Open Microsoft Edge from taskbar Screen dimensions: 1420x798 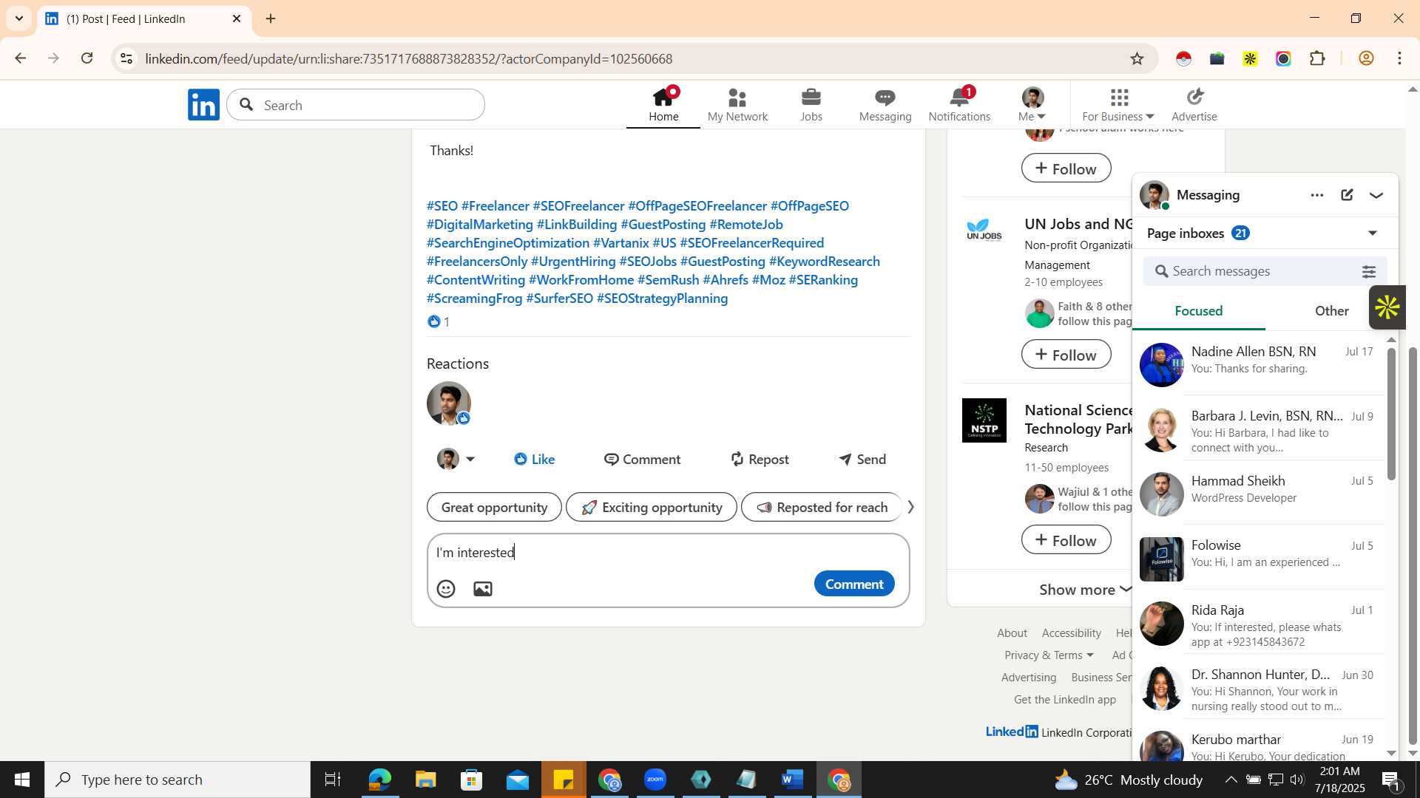tap(379, 780)
